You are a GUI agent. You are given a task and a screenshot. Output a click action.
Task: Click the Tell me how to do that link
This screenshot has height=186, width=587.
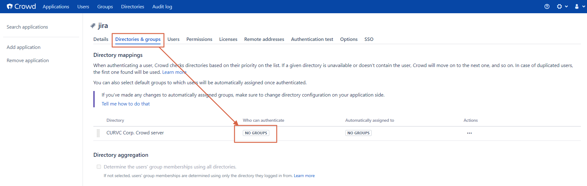pos(126,104)
